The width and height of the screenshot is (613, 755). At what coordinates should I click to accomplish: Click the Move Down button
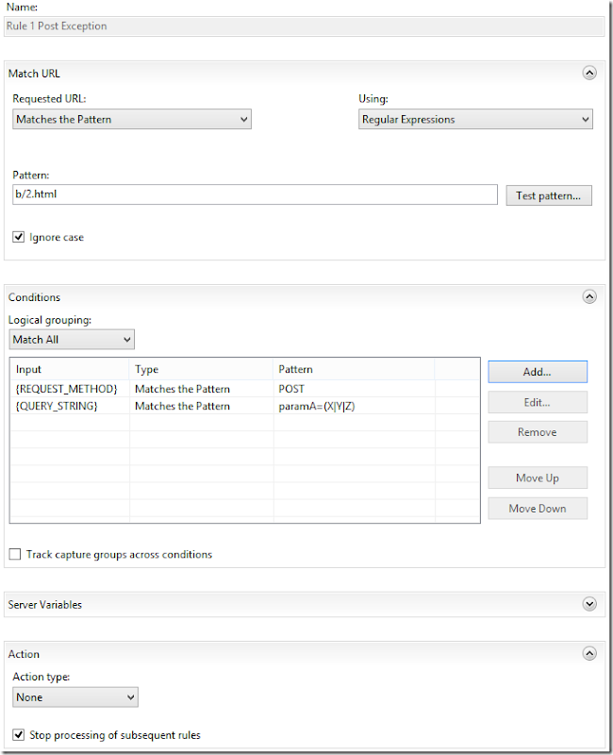pos(537,509)
